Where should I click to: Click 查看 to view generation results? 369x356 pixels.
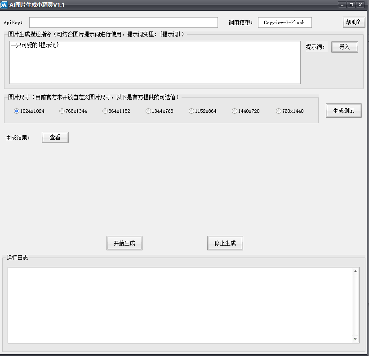point(55,137)
